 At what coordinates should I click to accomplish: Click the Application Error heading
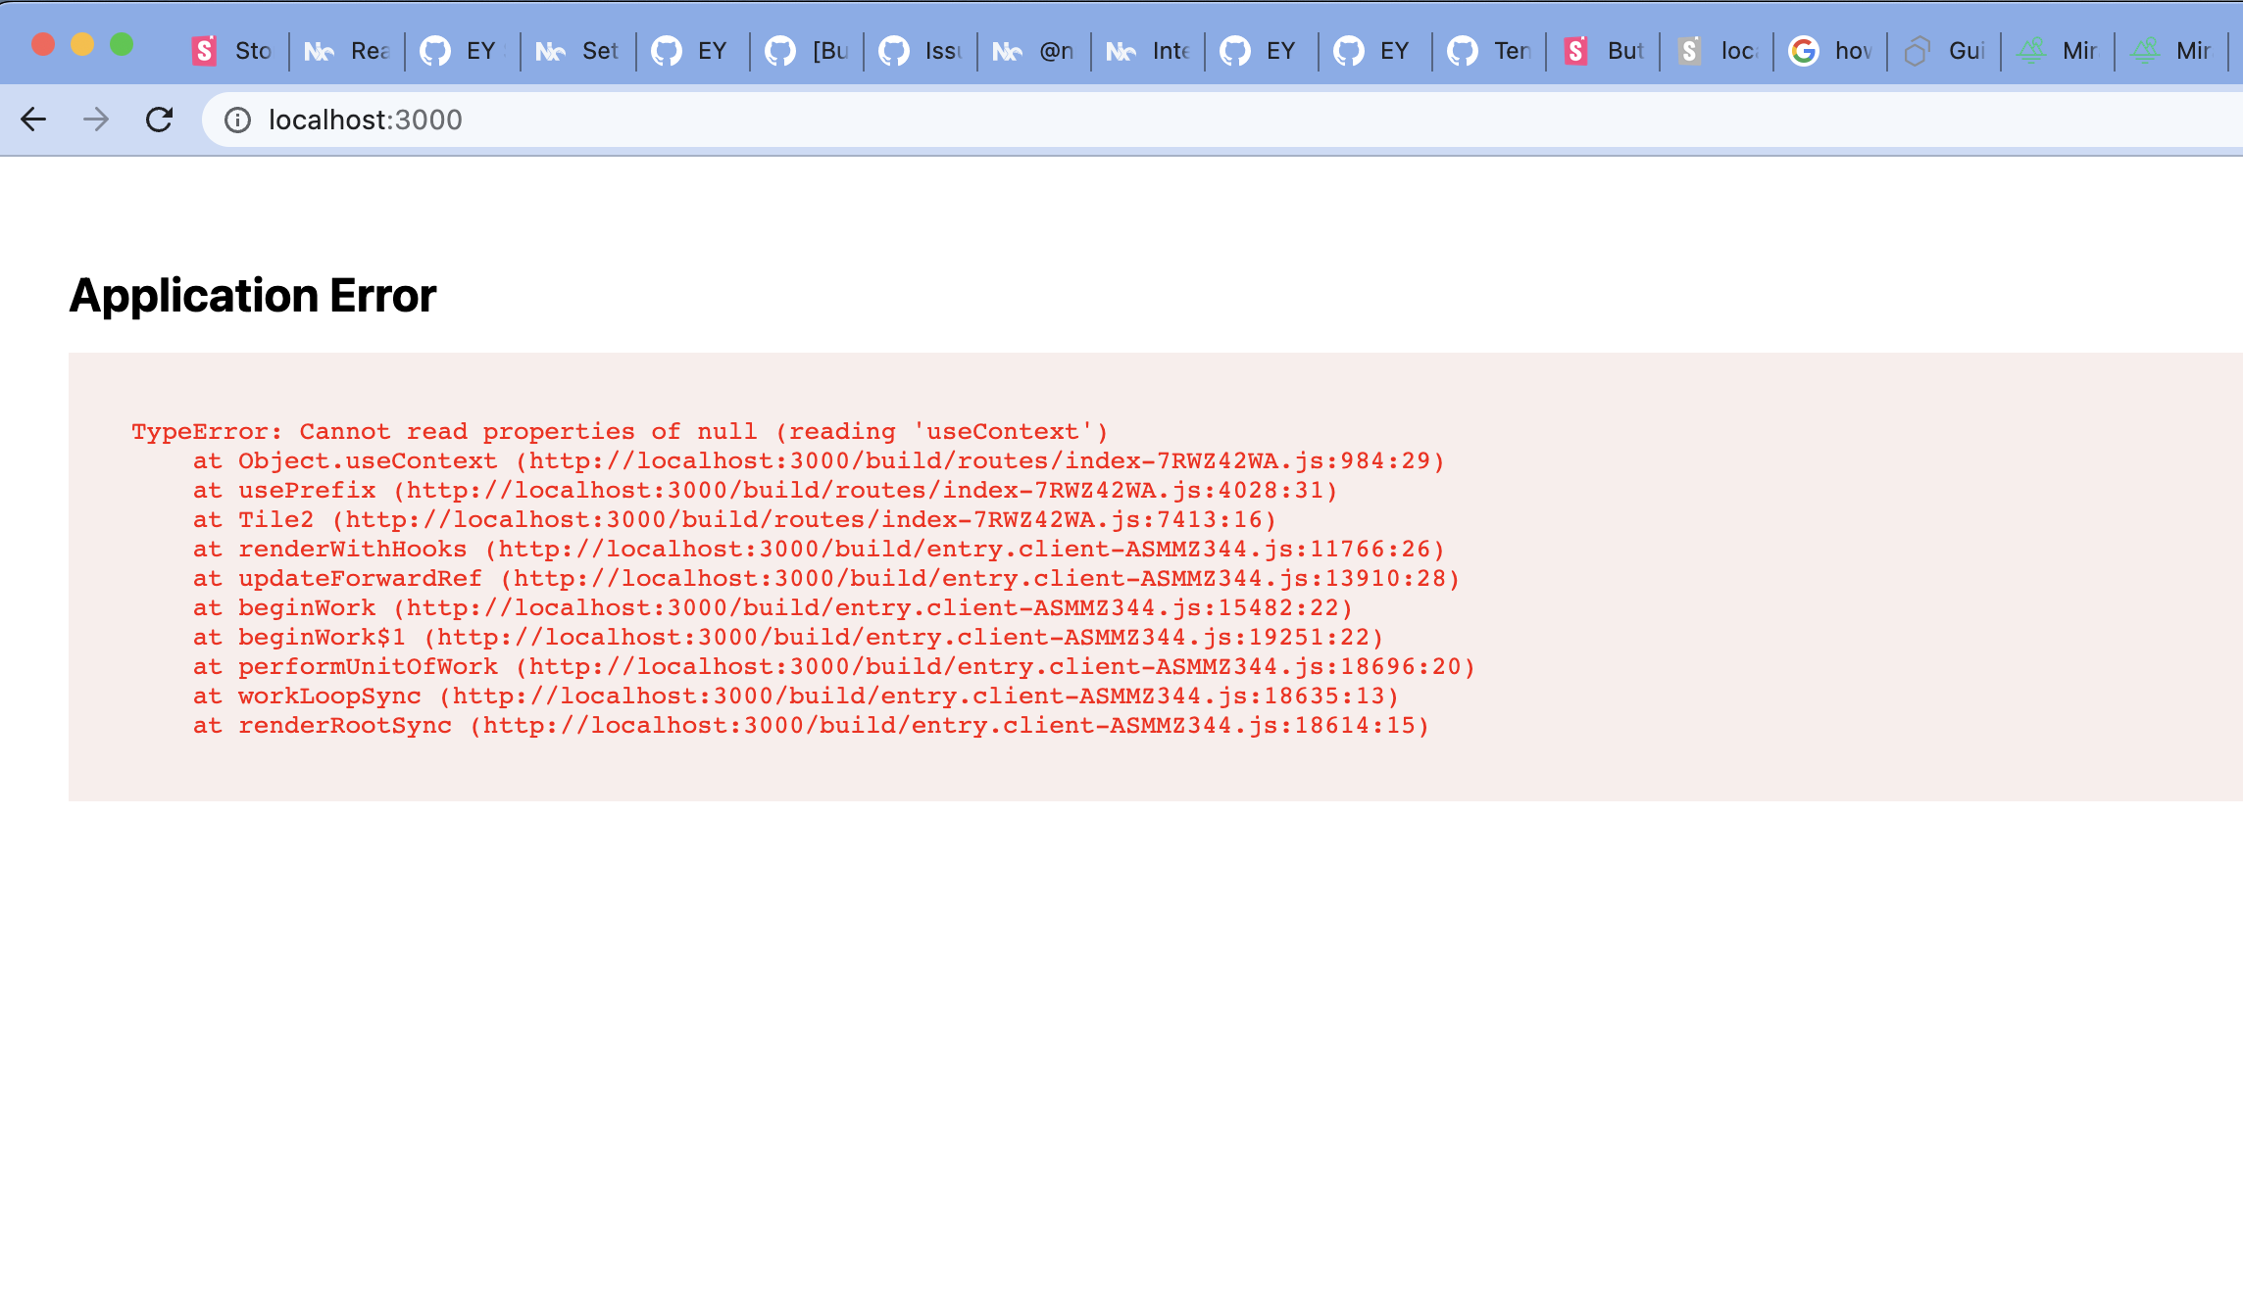pos(253,296)
